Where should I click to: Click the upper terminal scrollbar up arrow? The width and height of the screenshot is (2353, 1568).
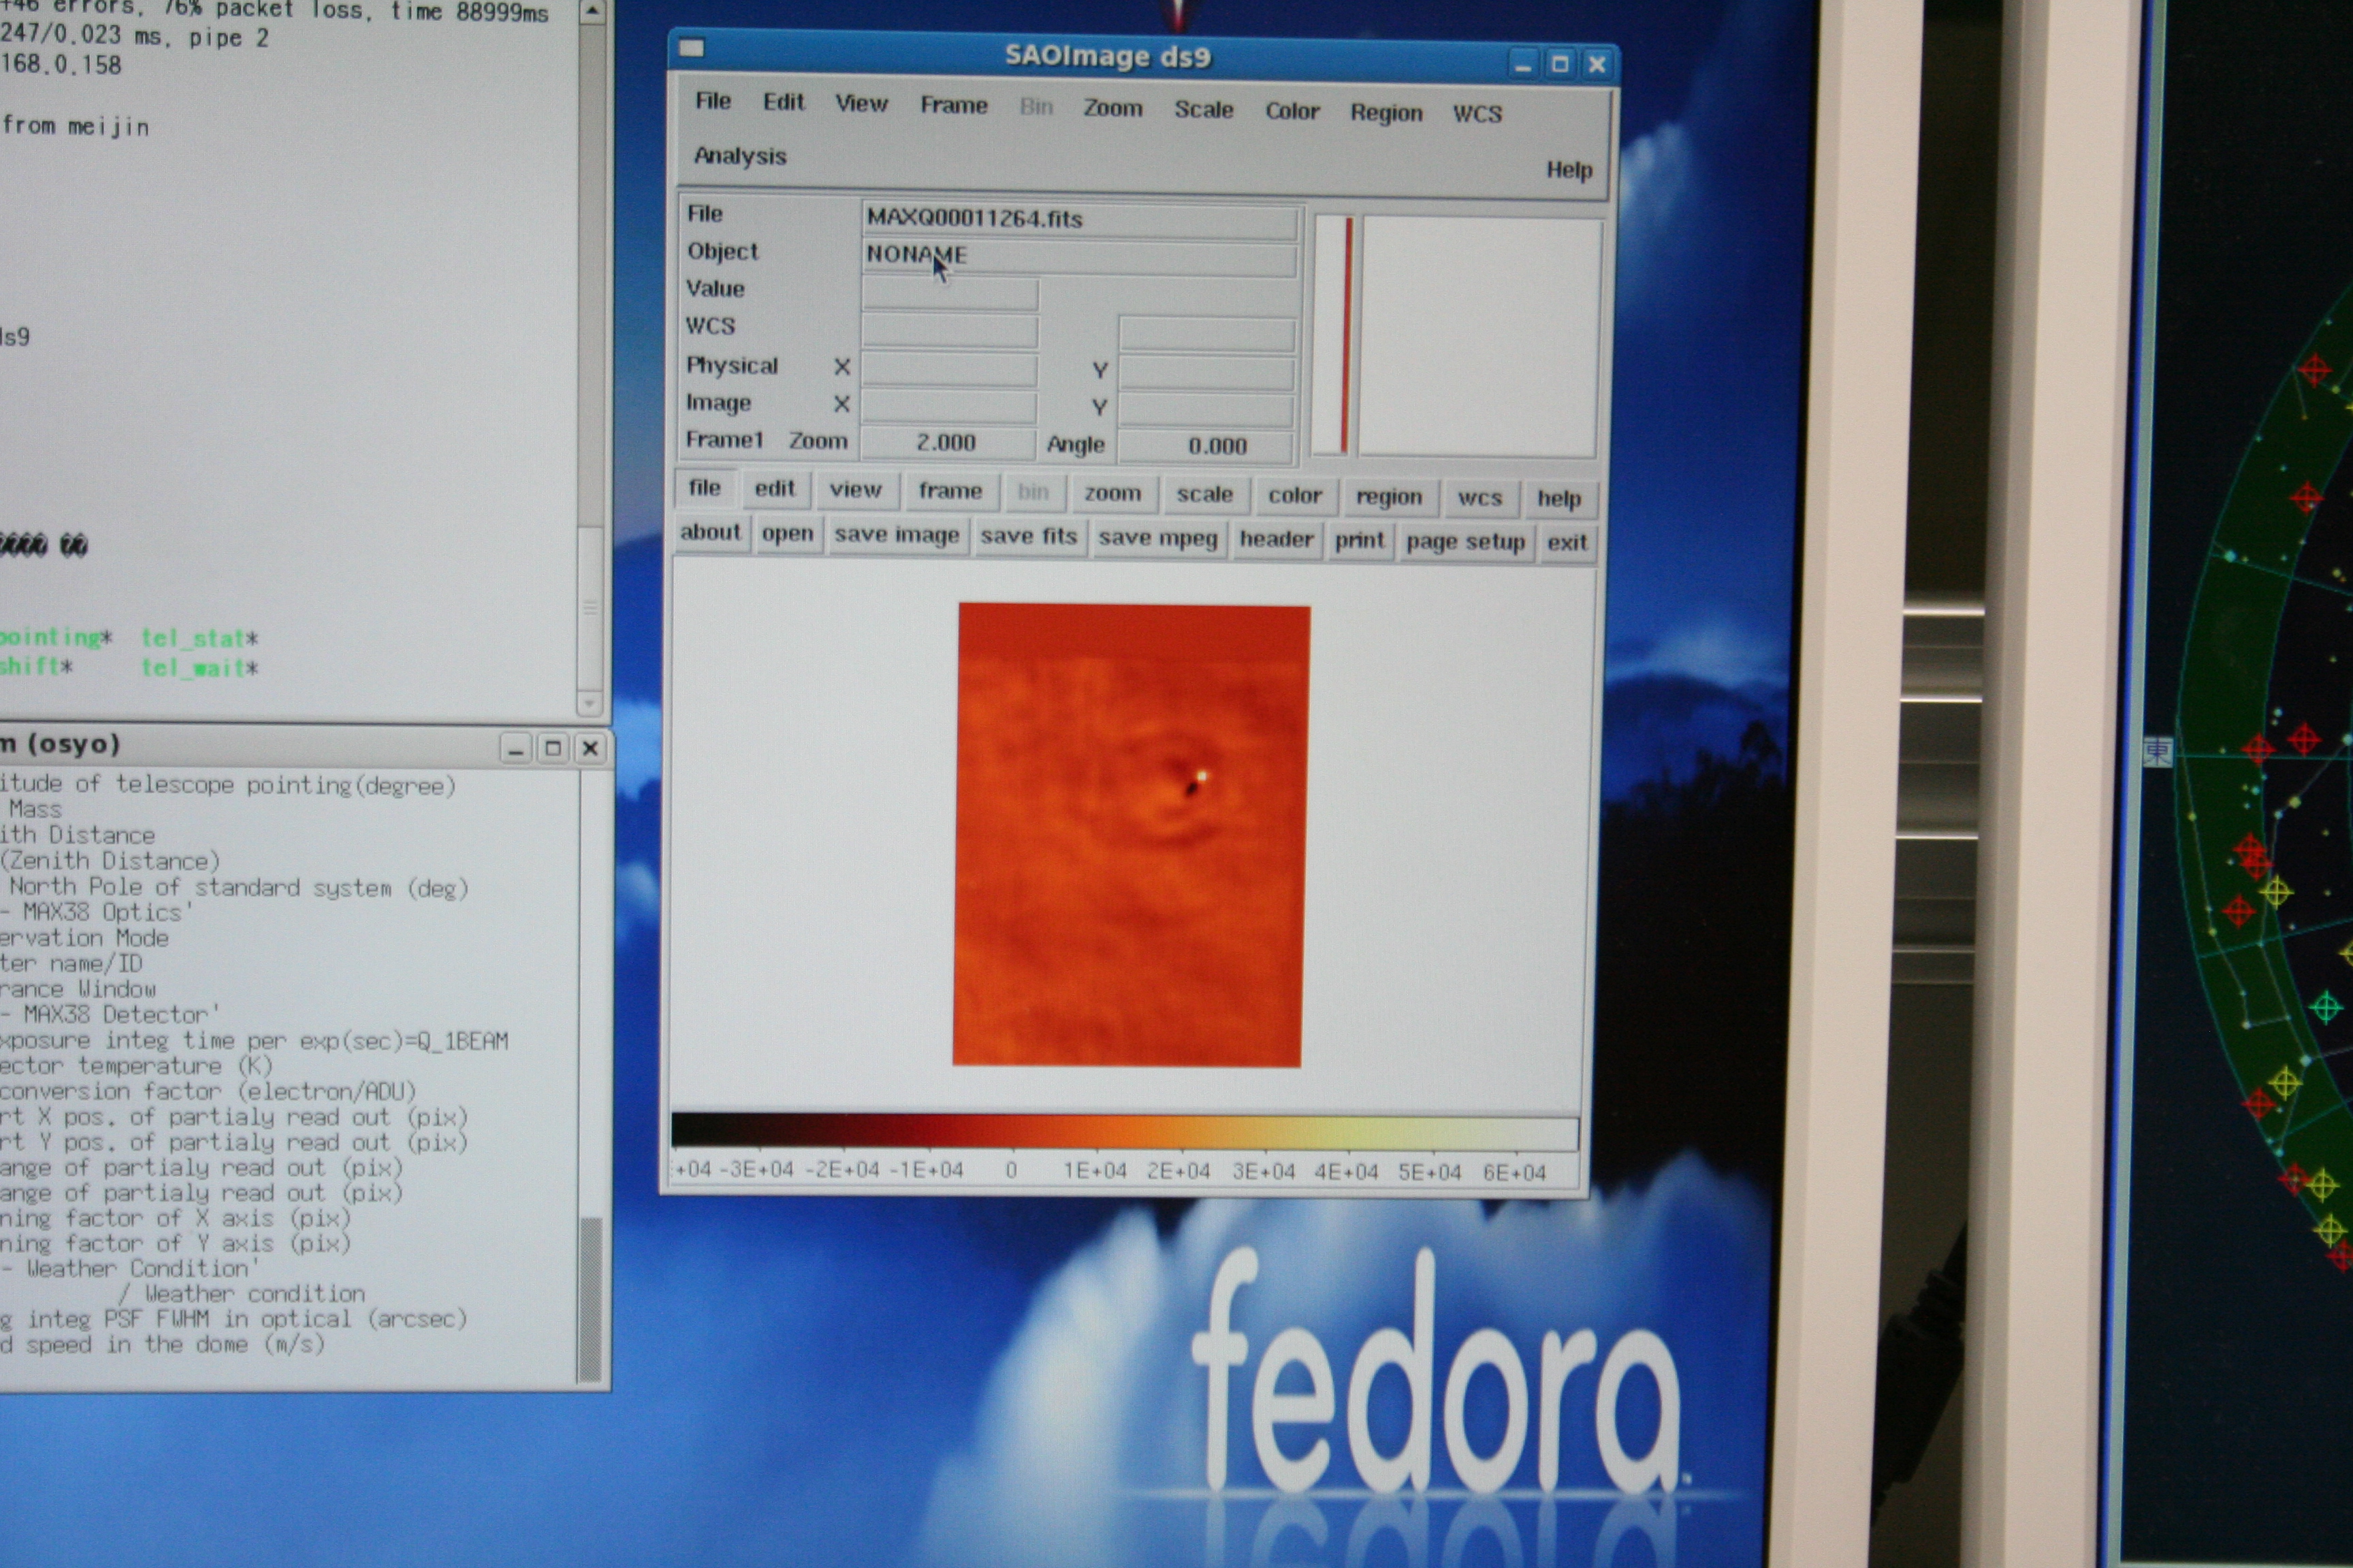(x=591, y=12)
